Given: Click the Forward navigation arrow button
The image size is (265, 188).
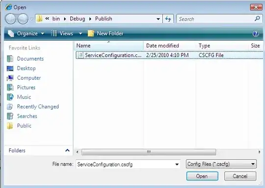Looking at the screenshot, I should 23,19.
